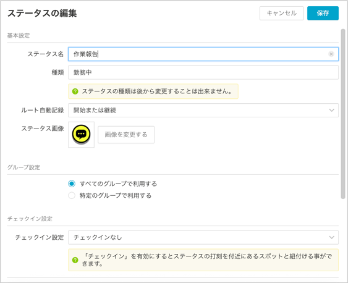The image size is (348, 283).
Task: Click the green help icon in チェックイン notice
Action: pyautogui.click(x=75, y=260)
